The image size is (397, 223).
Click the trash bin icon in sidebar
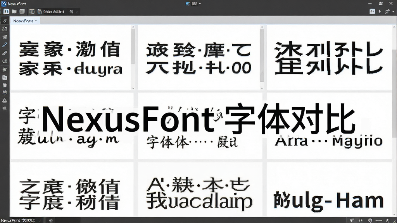[x=5, y=85]
